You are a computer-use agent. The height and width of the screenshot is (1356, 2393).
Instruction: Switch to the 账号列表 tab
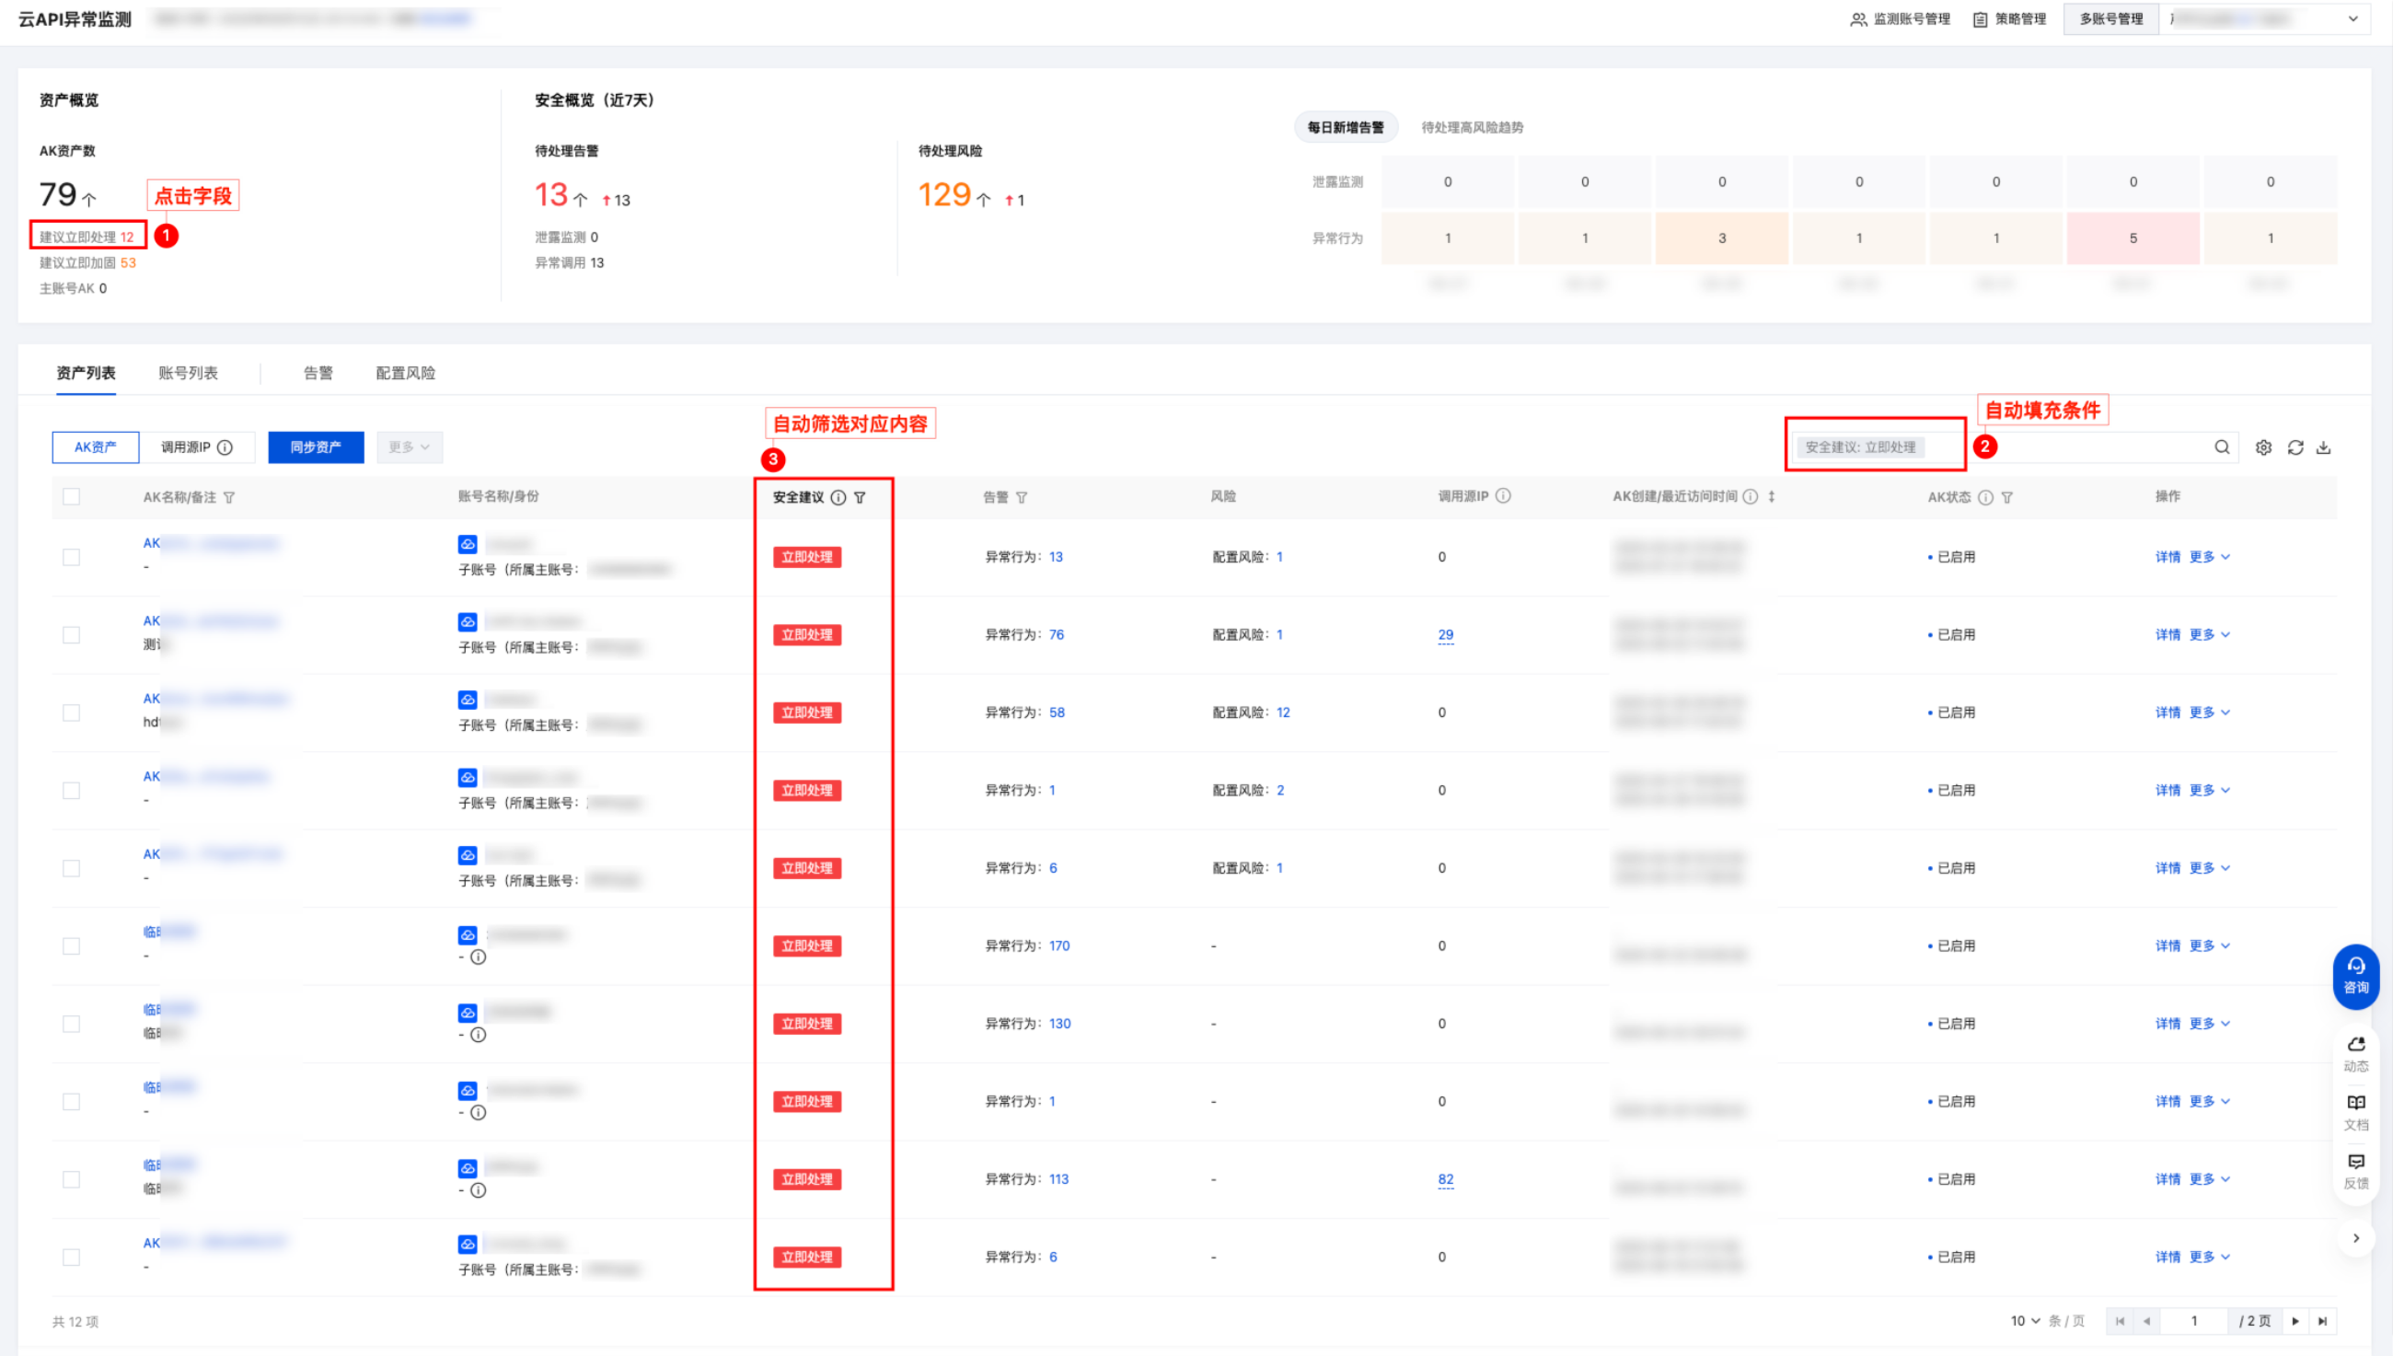(188, 373)
